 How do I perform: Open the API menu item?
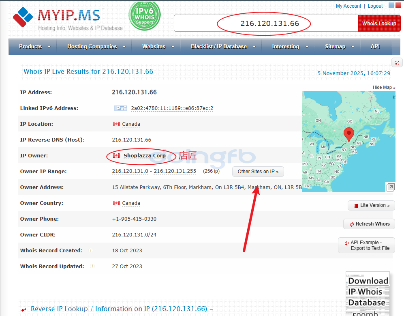[x=375, y=47]
